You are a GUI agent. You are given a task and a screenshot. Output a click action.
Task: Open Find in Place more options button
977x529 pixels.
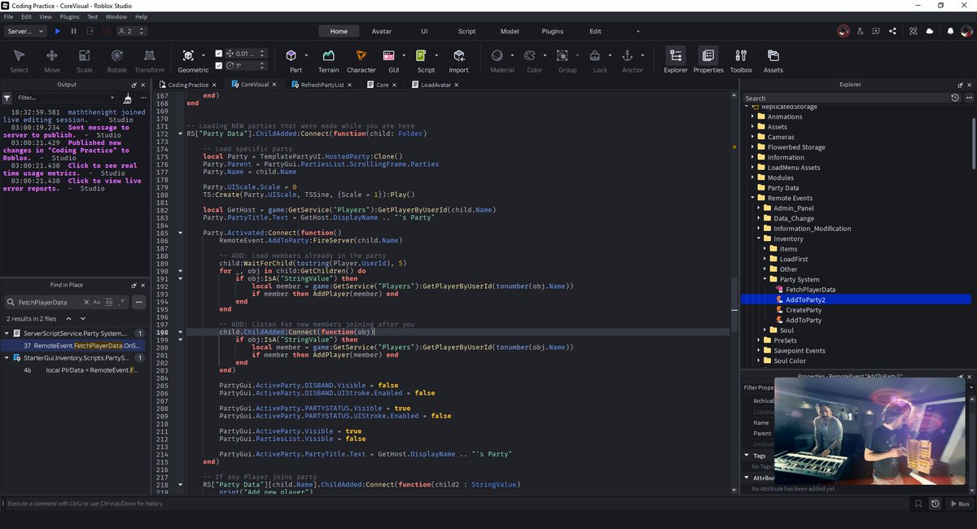(x=138, y=302)
